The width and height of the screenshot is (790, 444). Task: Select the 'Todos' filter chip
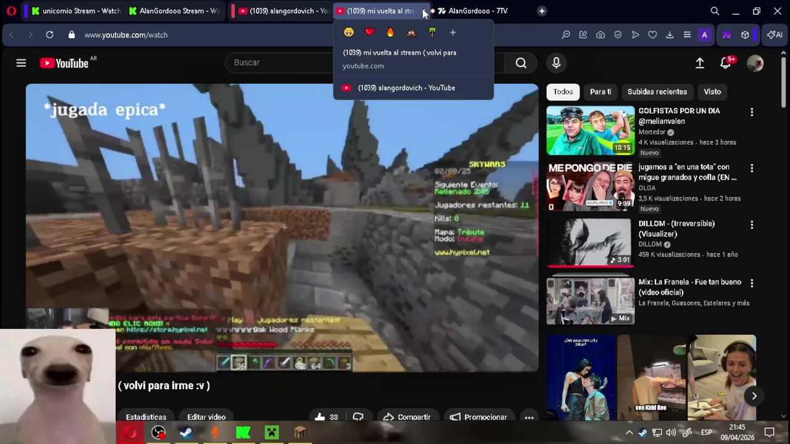[563, 92]
